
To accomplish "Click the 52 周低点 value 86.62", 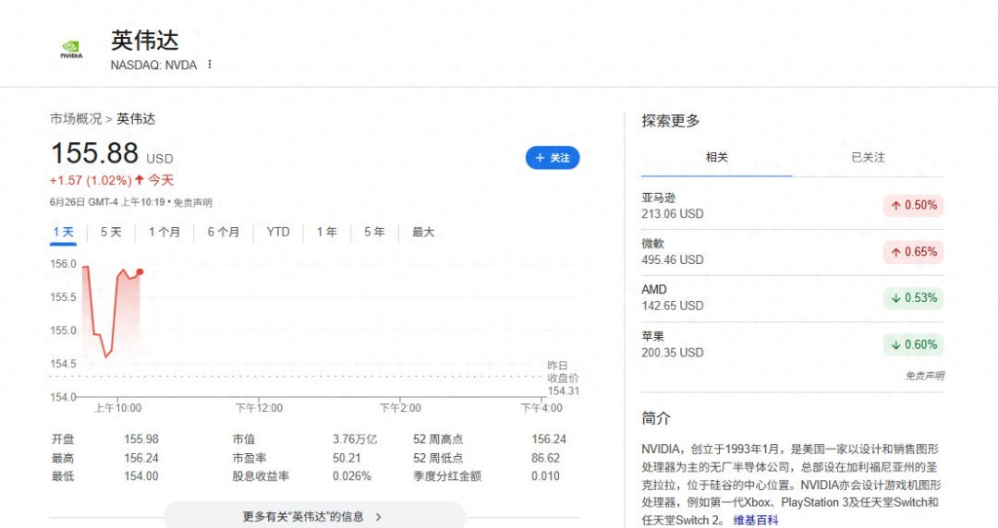I will (x=545, y=458).
